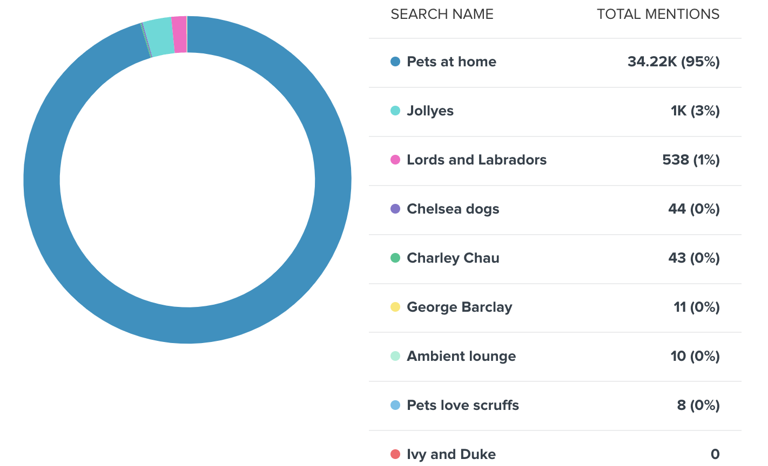Click the teal Jollyes legend dot
This screenshot has width=768, height=466.
(395, 111)
